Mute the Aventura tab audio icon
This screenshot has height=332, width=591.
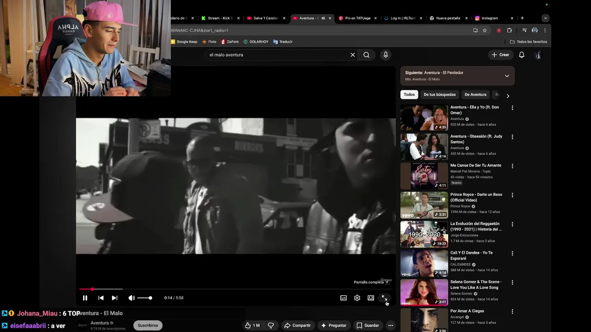click(x=323, y=18)
